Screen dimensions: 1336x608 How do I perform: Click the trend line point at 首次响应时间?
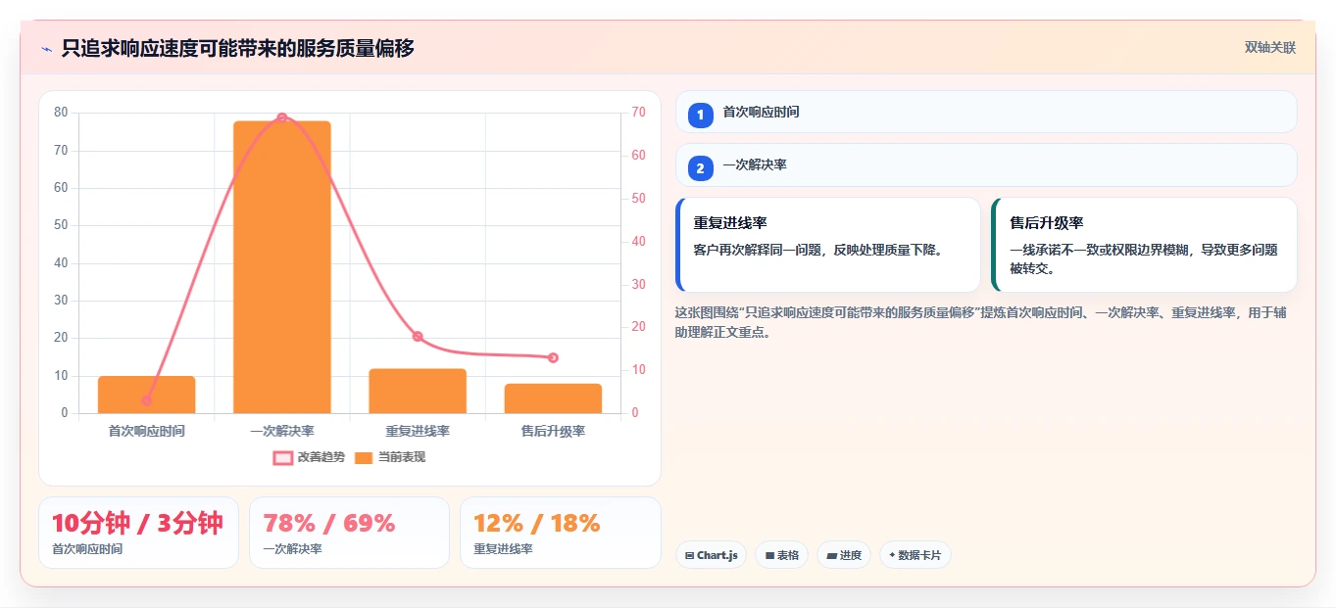(146, 400)
